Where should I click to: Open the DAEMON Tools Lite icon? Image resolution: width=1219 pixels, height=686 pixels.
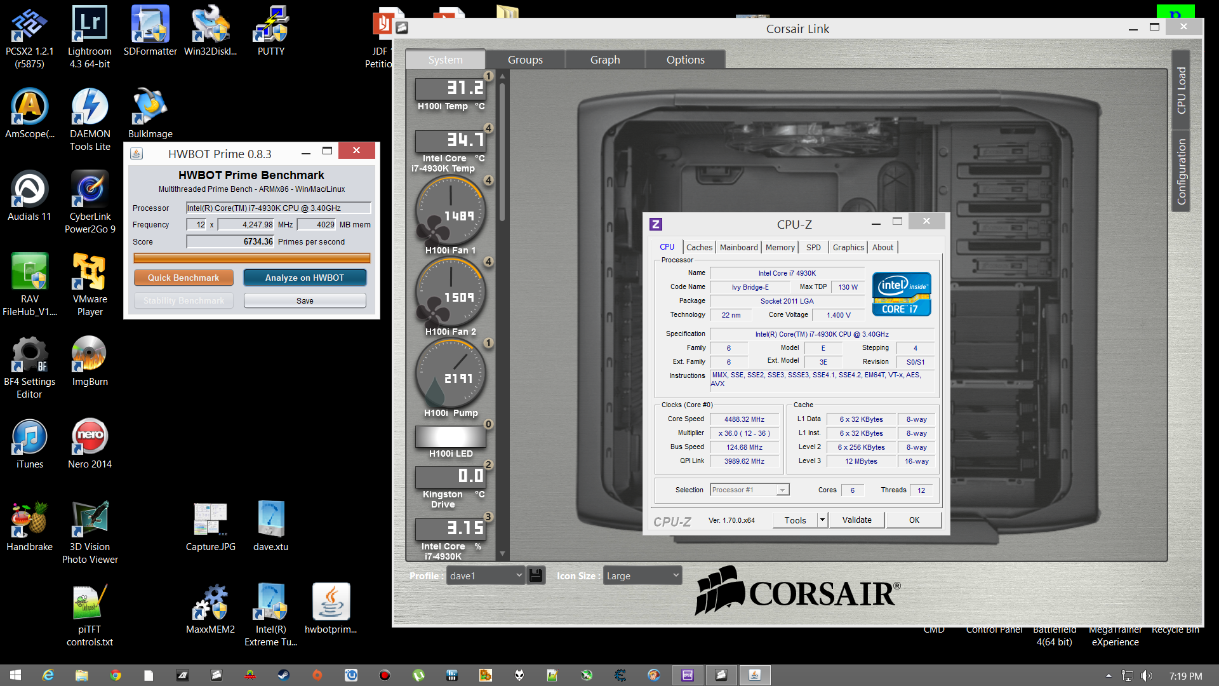90,121
